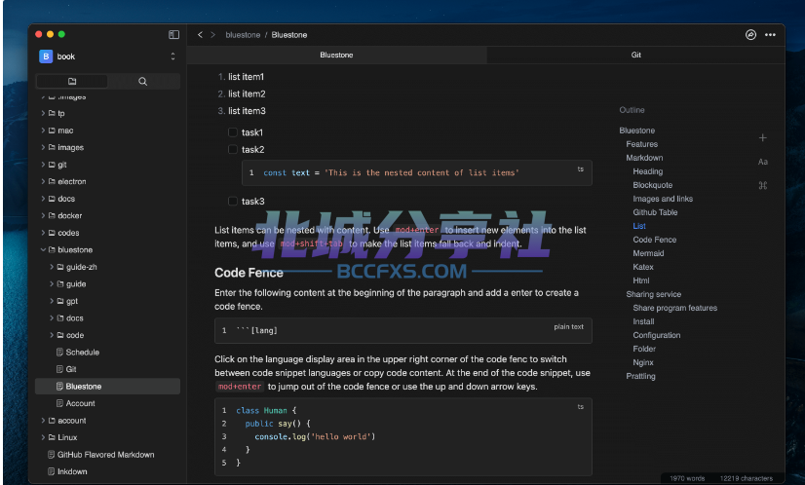Go back with the left arrow
Image resolution: width=805 pixels, height=485 pixels.
[x=200, y=34]
